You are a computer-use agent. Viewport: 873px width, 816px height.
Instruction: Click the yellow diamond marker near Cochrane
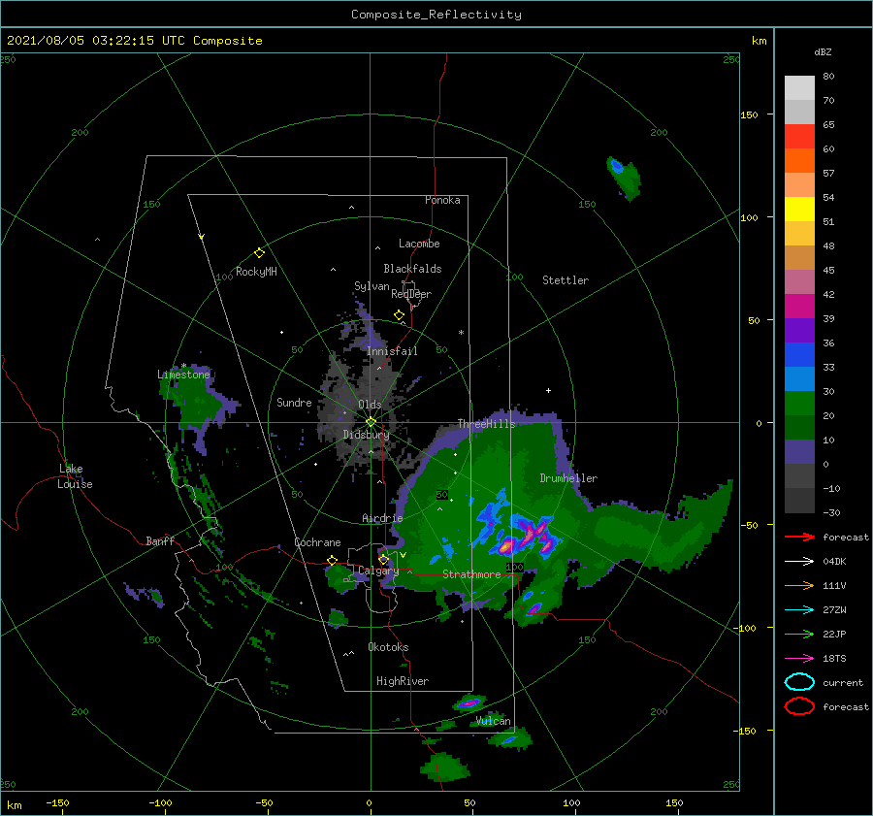pyautogui.click(x=333, y=560)
